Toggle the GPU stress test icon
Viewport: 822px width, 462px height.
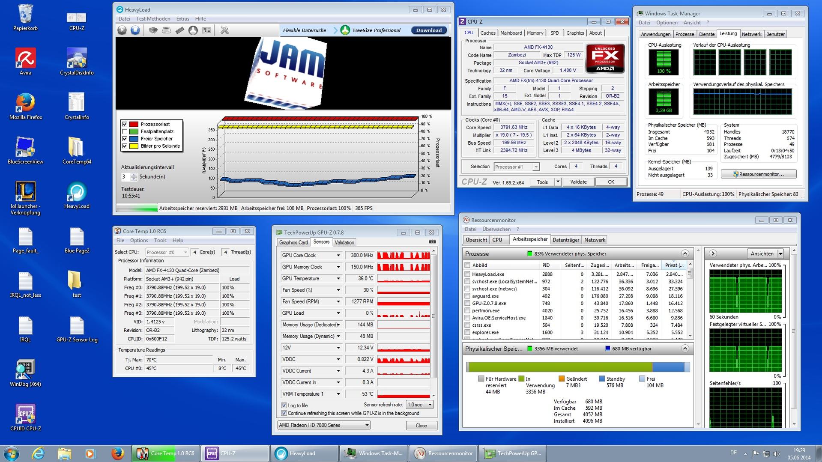click(x=206, y=30)
